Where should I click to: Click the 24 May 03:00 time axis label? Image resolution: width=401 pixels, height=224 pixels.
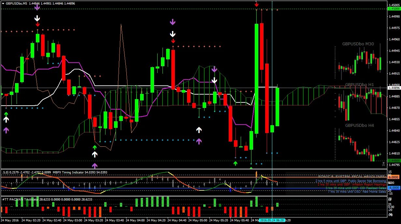pos(73,221)
